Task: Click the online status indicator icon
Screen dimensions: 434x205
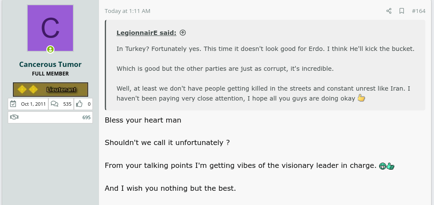Action: click(51, 50)
